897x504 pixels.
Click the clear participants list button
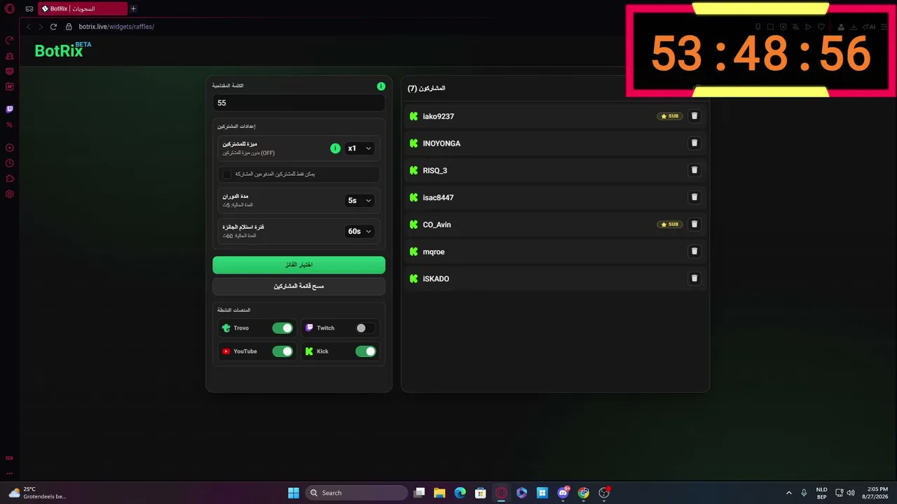point(299,286)
